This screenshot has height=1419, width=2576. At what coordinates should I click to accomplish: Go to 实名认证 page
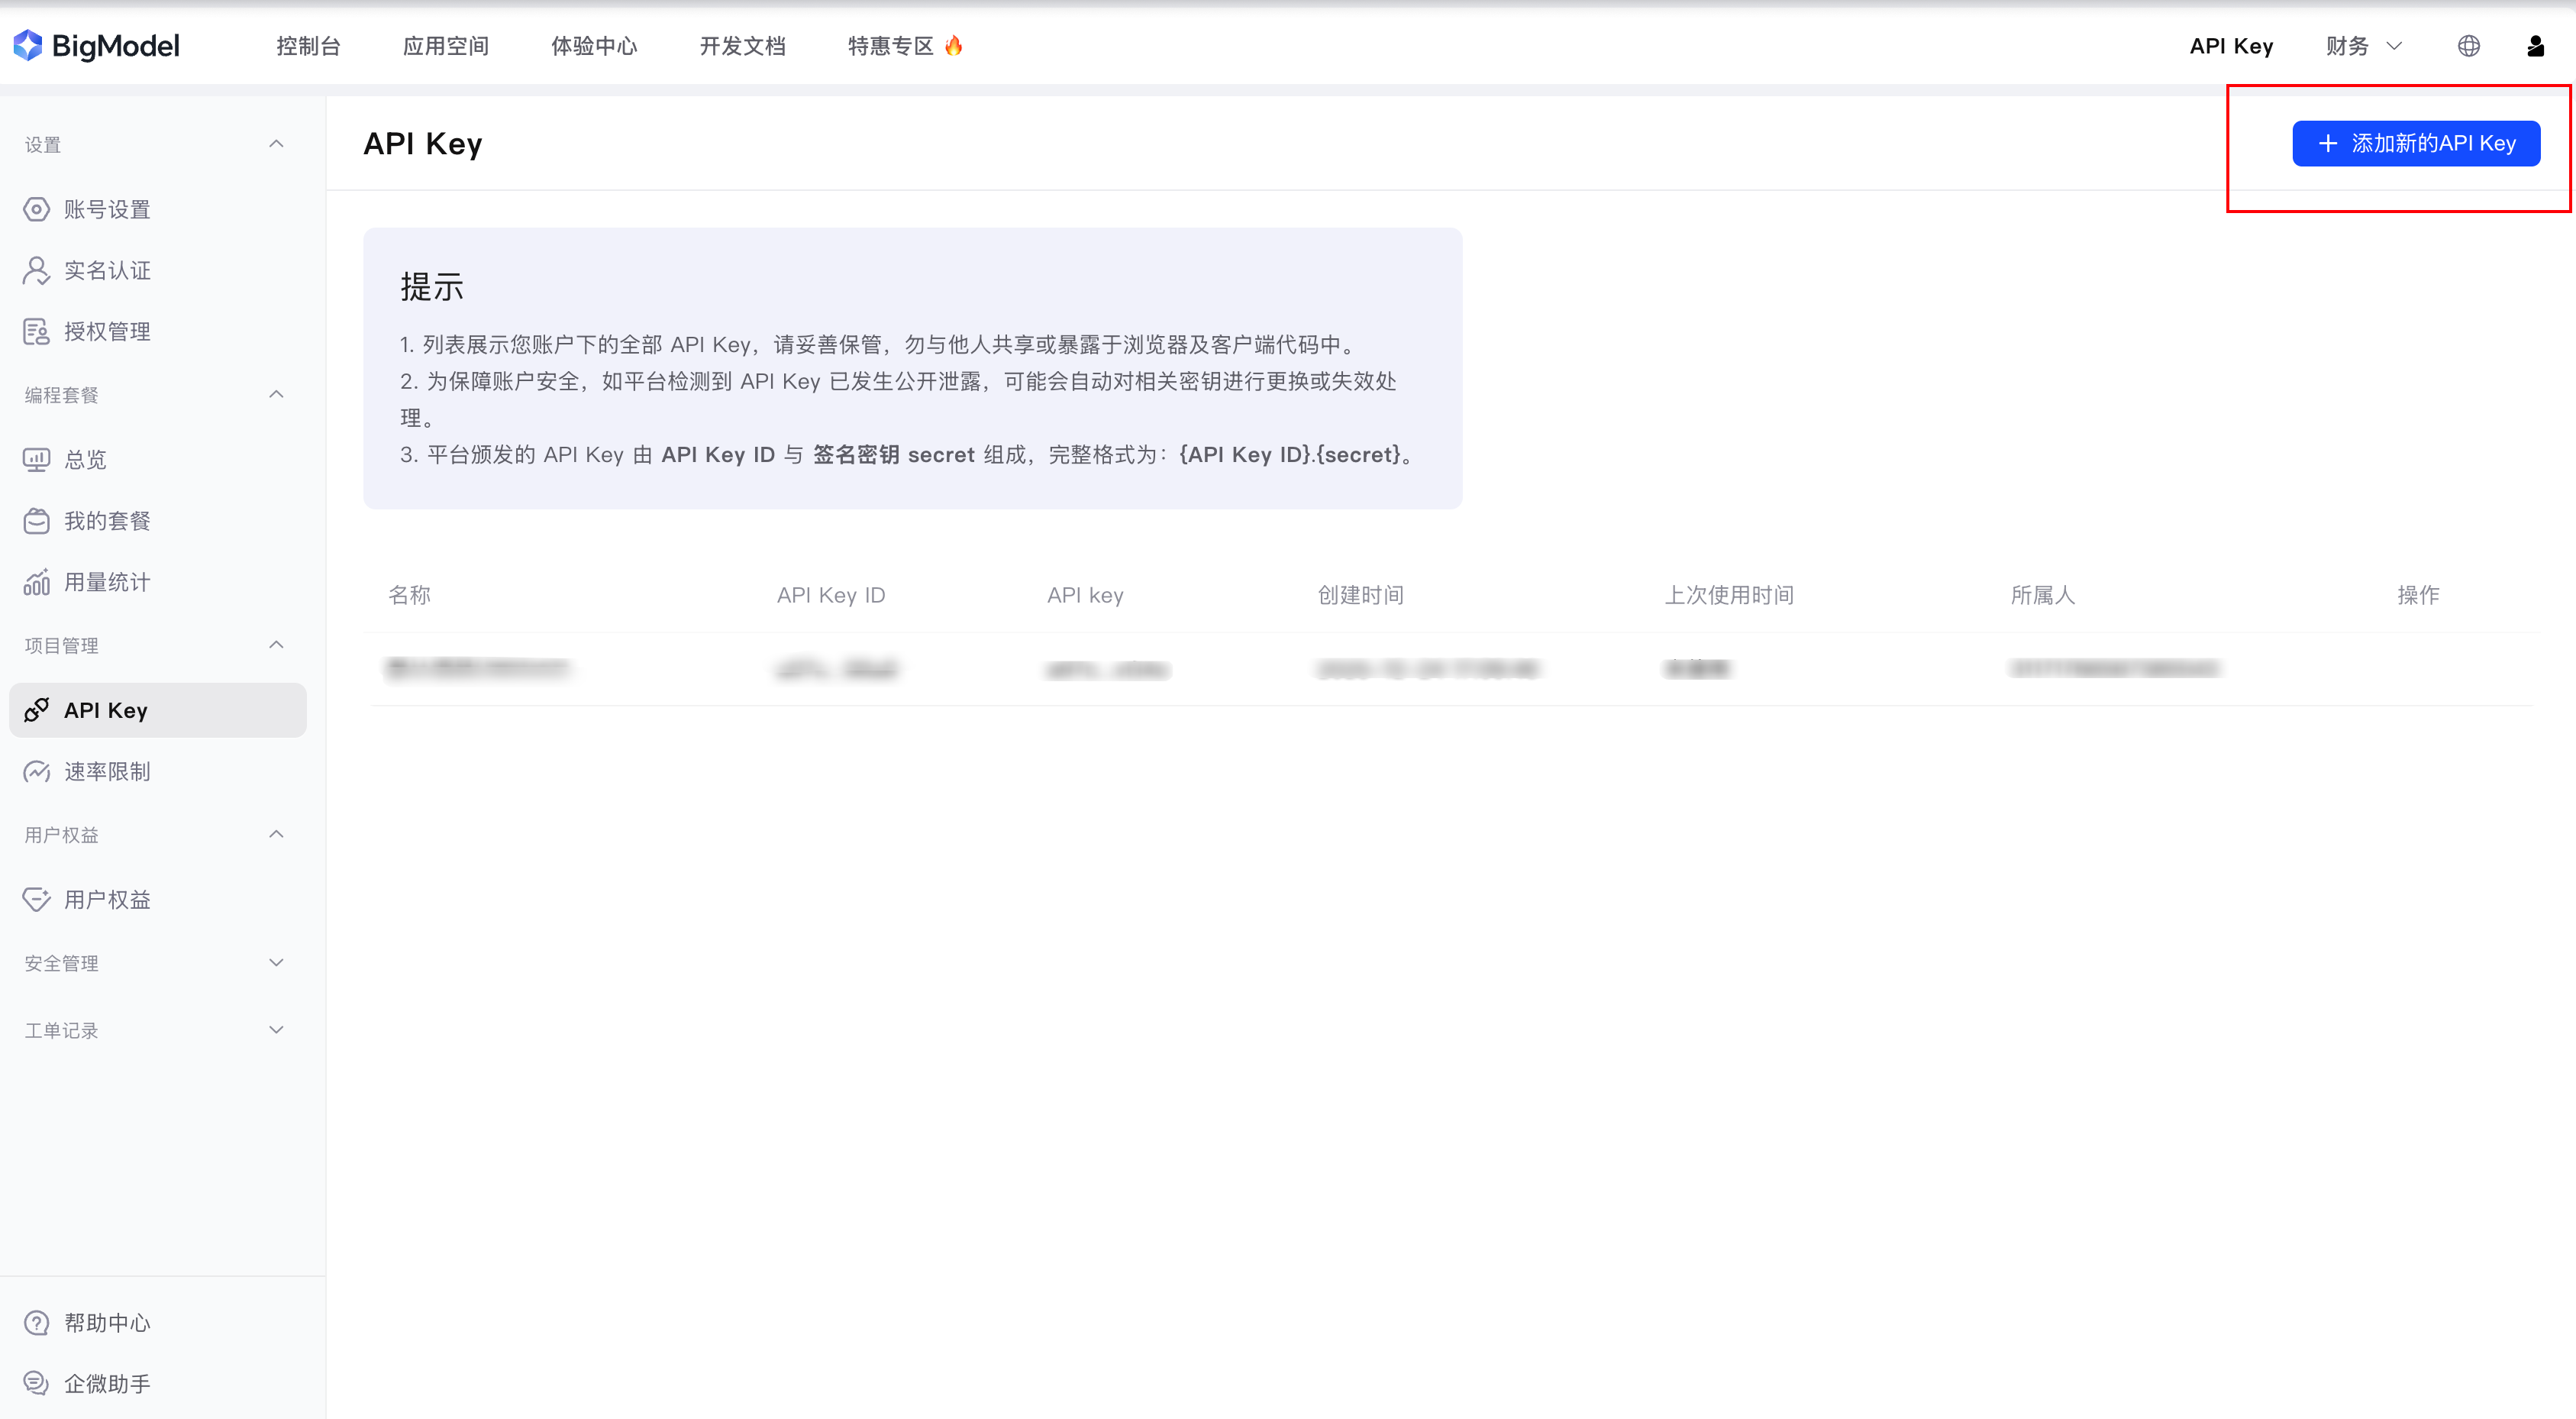click(x=106, y=270)
